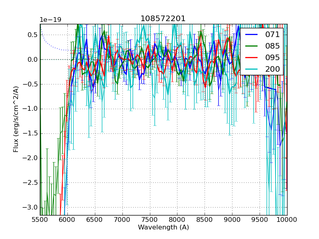Select the 200 legend label
The width and height of the screenshot is (319, 239).
pos(272,69)
